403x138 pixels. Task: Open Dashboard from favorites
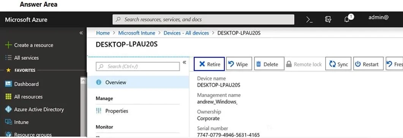coord(22,84)
